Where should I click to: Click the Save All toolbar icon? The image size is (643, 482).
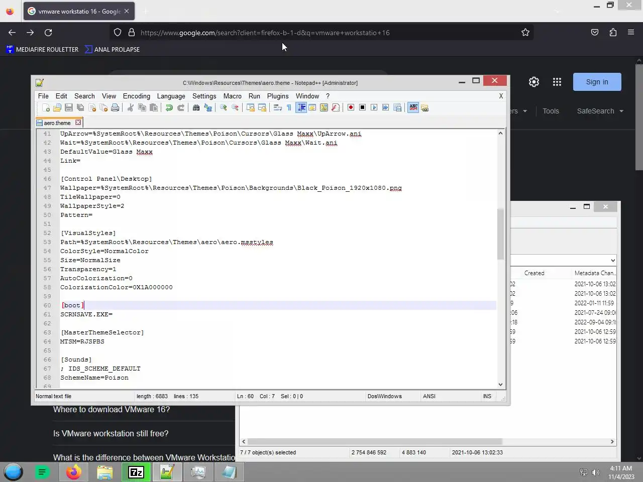[x=80, y=107]
